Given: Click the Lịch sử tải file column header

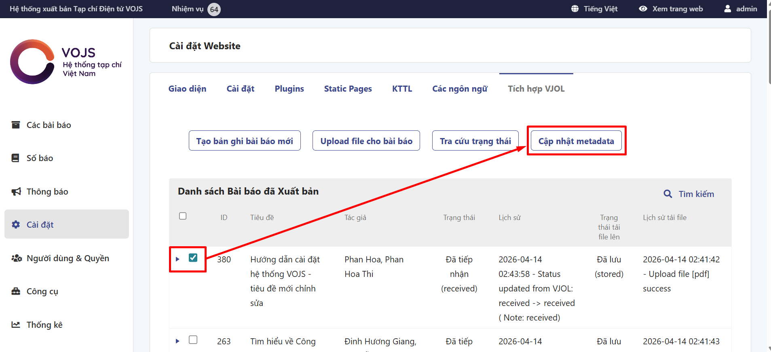Looking at the screenshot, I should 665,218.
